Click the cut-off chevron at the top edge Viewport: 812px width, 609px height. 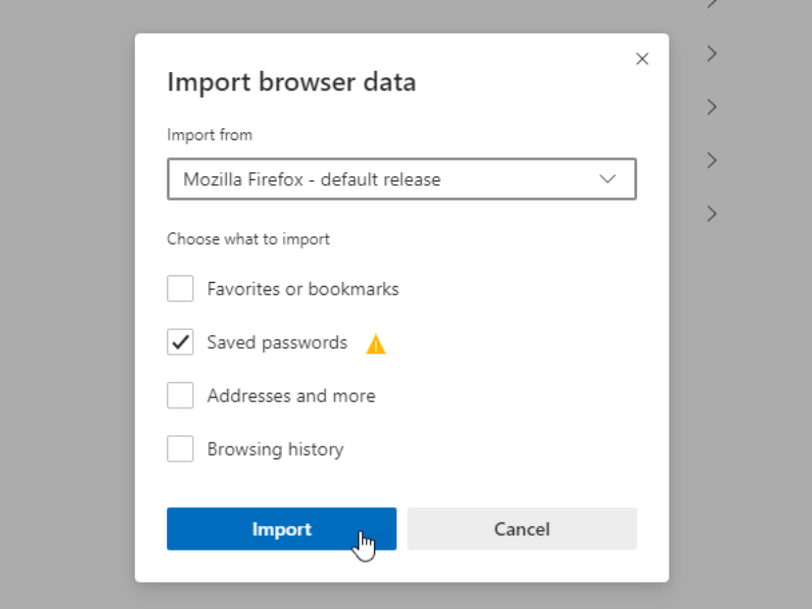coord(711,3)
